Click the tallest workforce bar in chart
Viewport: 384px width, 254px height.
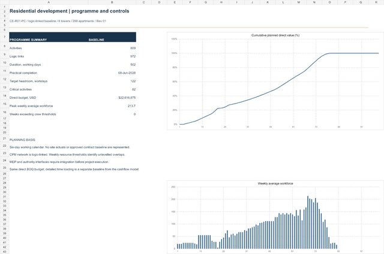coord(308,222)
